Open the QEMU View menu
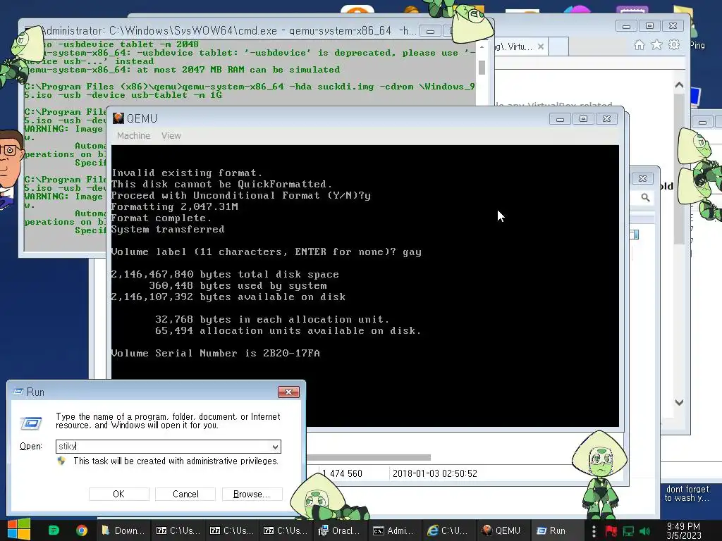 [x=171, y=136]
